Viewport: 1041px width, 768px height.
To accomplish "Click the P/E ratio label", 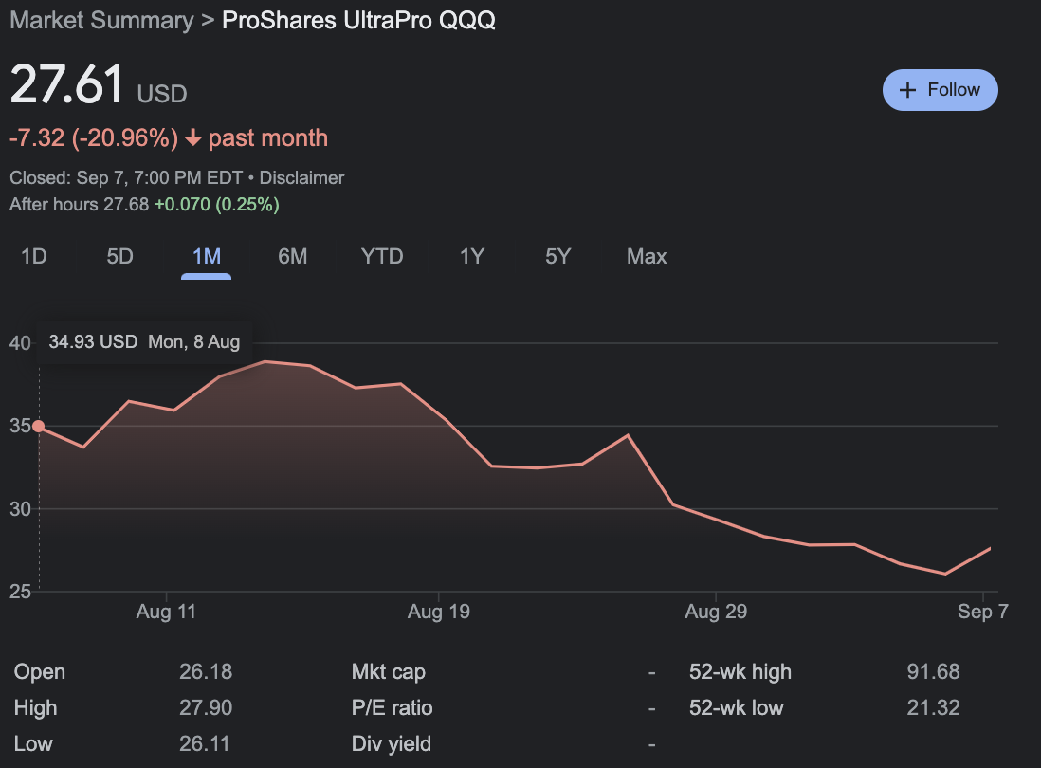I will (392, 707).
